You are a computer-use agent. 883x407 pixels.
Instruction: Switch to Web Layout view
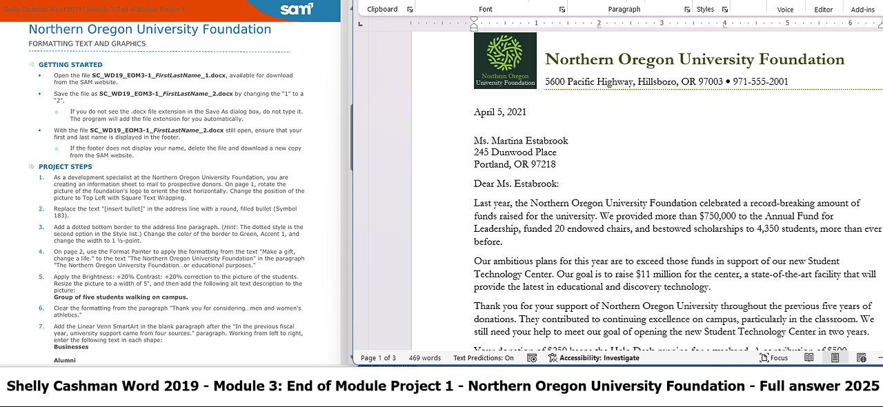point(861,358)
